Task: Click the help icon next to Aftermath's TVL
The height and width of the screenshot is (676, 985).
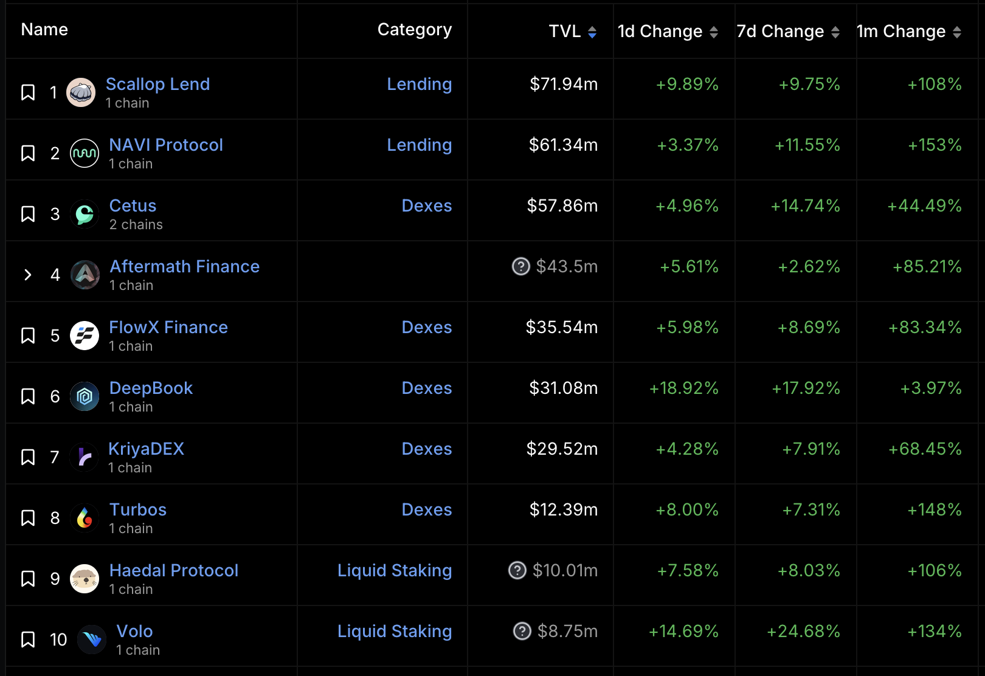Action: pyautogui.click(x=521, y=266)
